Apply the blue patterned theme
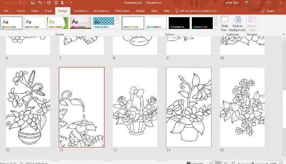Screen dimensions: 286x164 103,23
